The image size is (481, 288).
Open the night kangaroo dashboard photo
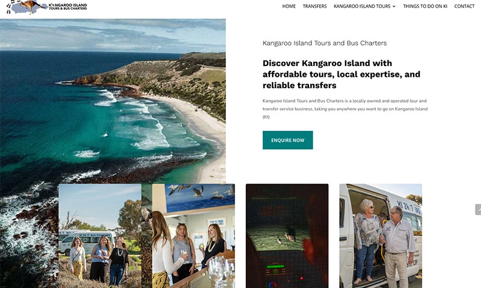pos(287,236)
